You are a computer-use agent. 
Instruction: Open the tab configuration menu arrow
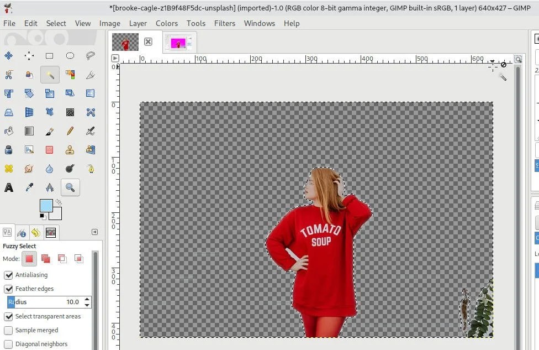95,232
